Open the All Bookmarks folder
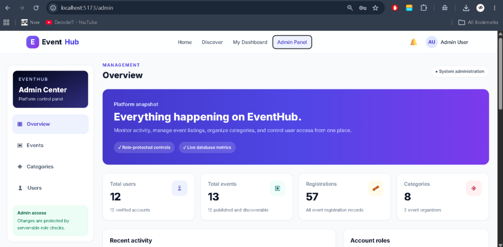The width and height of the screenshot is (503, 247). pyautogui.click(x=478, y=22)
